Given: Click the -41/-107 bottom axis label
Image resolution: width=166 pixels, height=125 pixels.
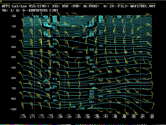Looking at the screenshot, I should click(x=69, y=116).
